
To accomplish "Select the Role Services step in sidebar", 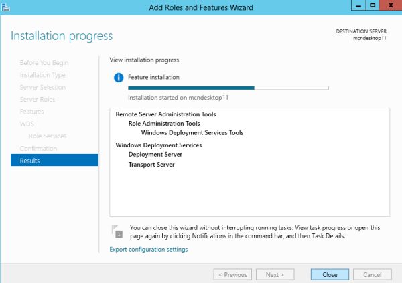I will pyautogui.click(x=48, y=136).
